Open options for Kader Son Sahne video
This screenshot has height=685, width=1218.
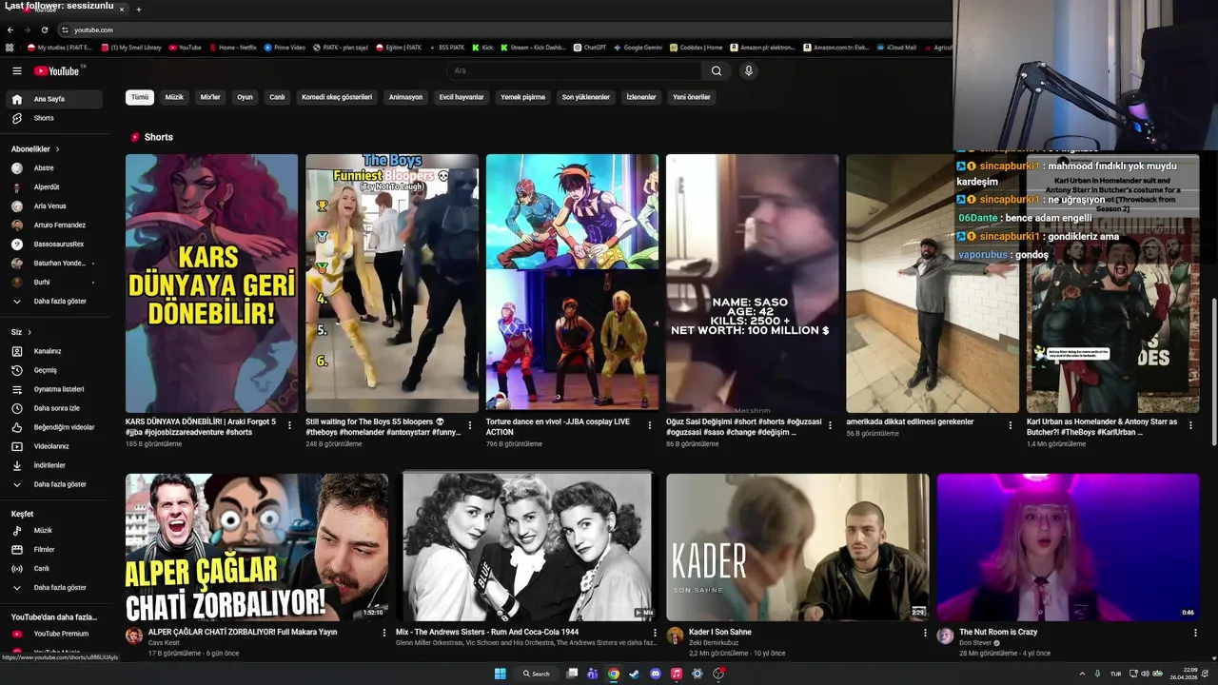(x=926, y=633)
